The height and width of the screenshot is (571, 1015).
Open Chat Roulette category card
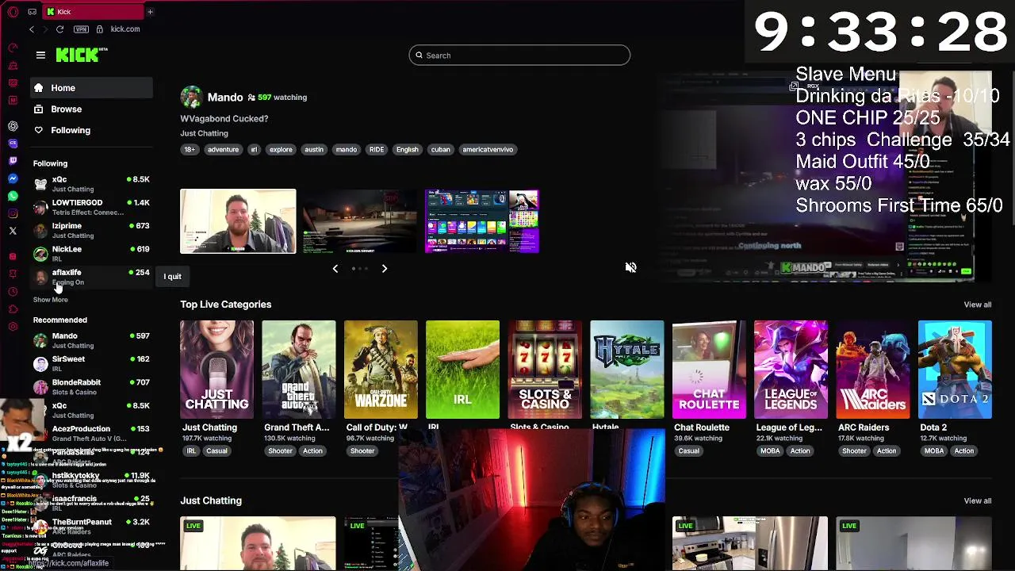[709, 370]
